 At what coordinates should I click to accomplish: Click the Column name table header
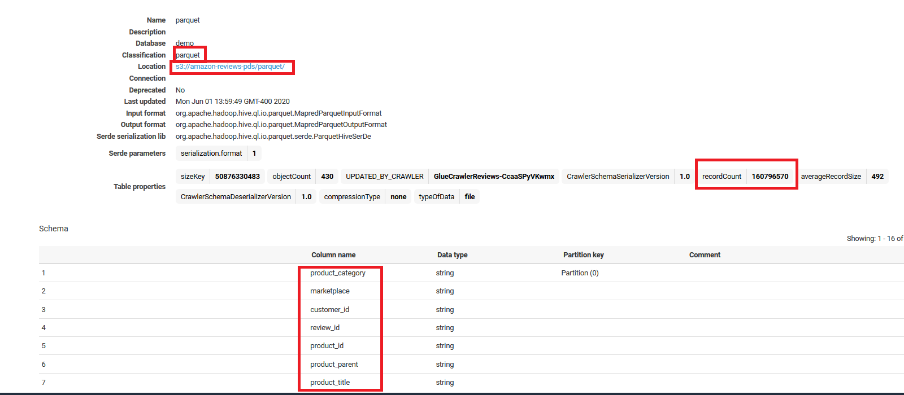pos(333,255)
